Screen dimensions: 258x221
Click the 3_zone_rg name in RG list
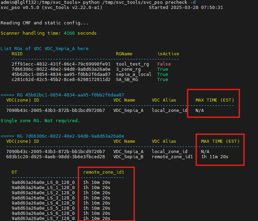coord(128,69)
